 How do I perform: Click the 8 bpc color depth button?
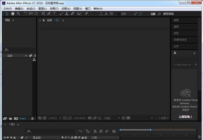23,118
